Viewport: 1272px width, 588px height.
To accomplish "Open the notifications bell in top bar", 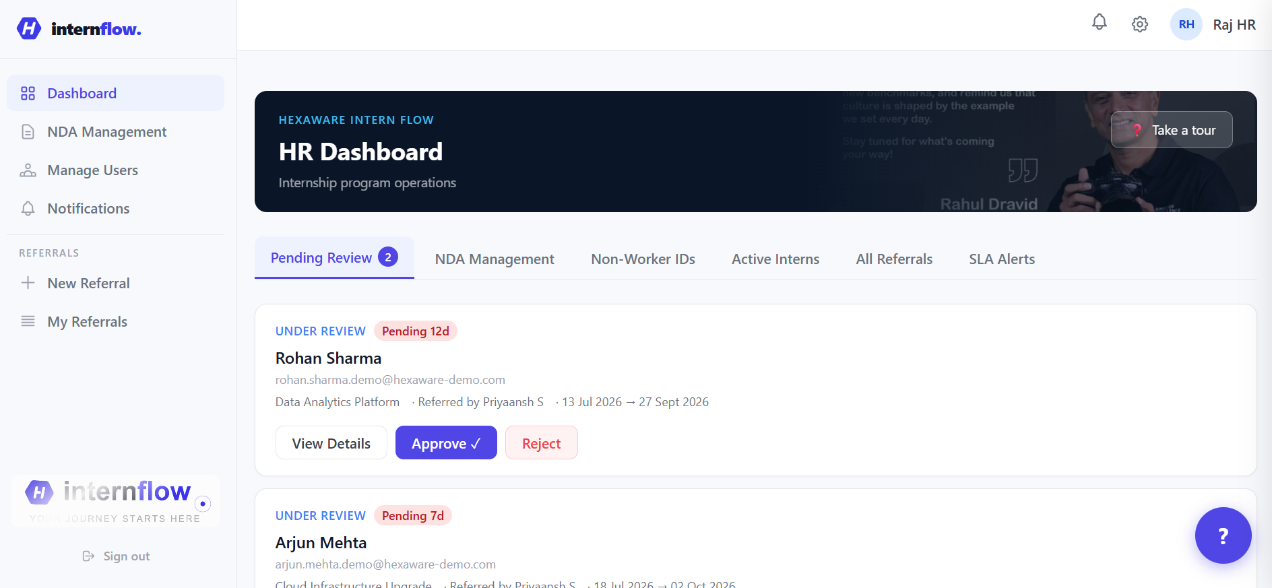I will pos(1099,23).
